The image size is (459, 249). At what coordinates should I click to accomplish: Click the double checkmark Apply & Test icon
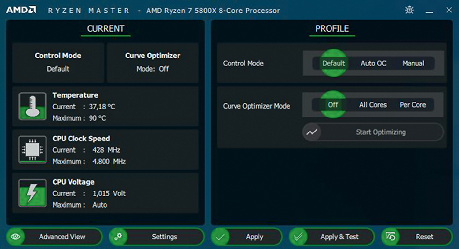coord(298,237)
